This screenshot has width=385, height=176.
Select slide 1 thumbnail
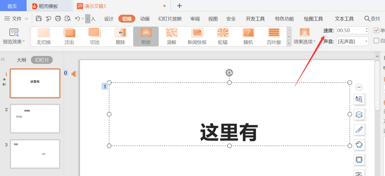click(35, 83)
